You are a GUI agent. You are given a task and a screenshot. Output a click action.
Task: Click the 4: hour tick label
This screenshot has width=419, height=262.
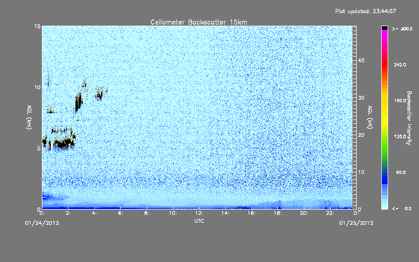pos(95,213)
